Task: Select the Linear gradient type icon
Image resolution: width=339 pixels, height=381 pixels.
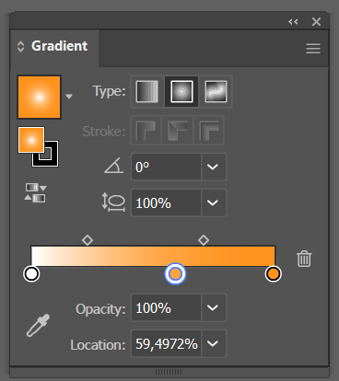Action: coord(147,91)
